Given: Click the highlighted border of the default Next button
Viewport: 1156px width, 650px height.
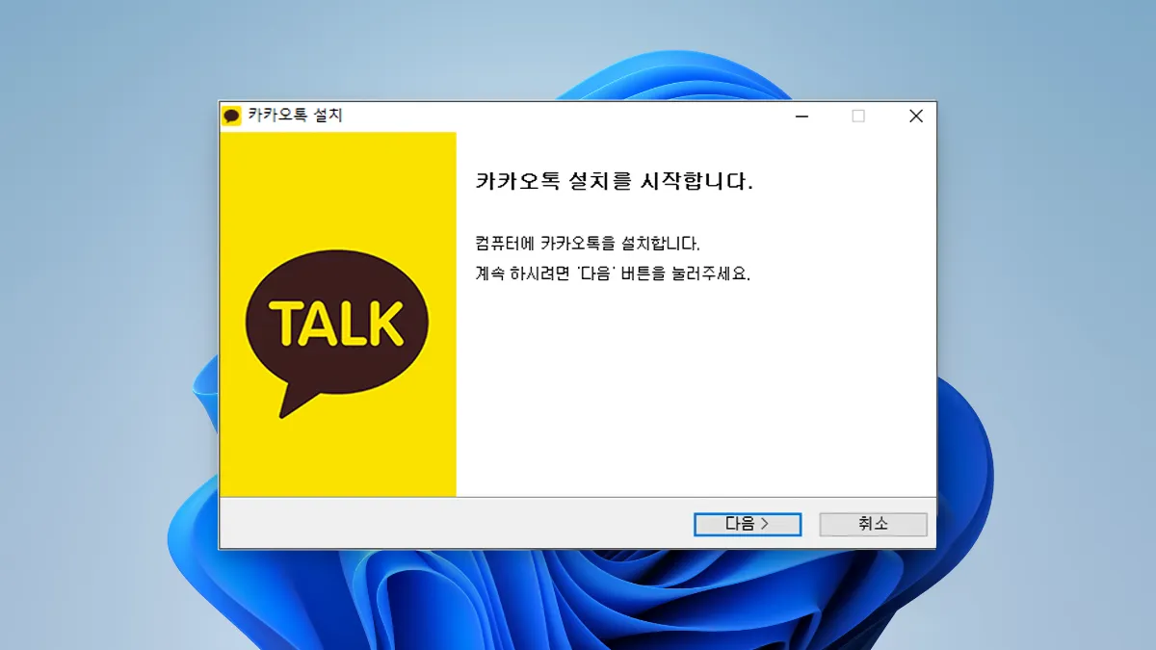Looking at the screenshot, I should [748, 513].
